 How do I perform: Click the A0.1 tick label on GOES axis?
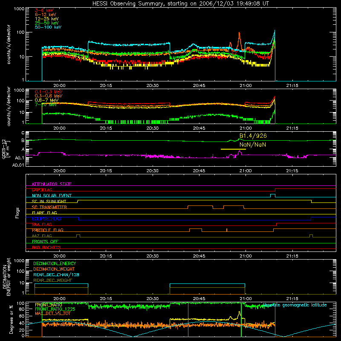pos(19,158)
